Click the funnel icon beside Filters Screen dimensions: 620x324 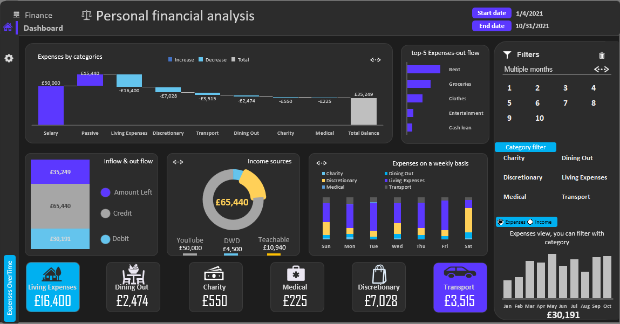click(x=507, y=54)
